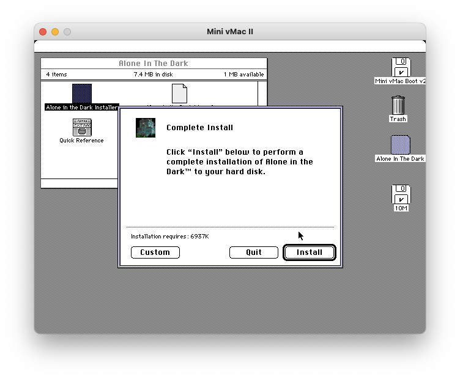Minimize the Mini vMac II window
This screenshot has width=460, height=379.
tap(55, 32)
